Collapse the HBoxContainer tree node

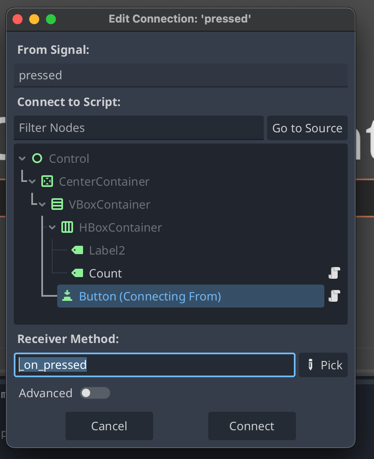(x=53, y=227)
